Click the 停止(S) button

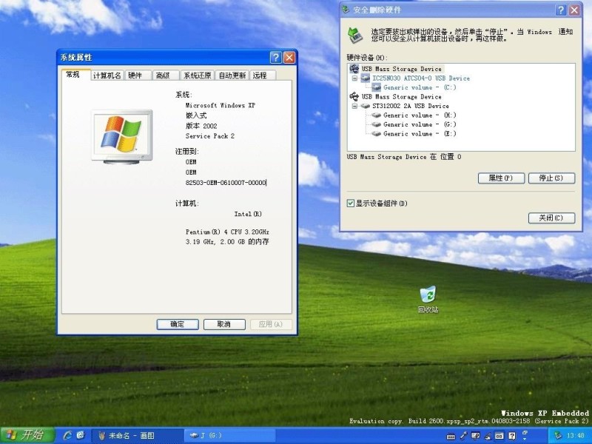pyautogui.click(x=552, y=178)
